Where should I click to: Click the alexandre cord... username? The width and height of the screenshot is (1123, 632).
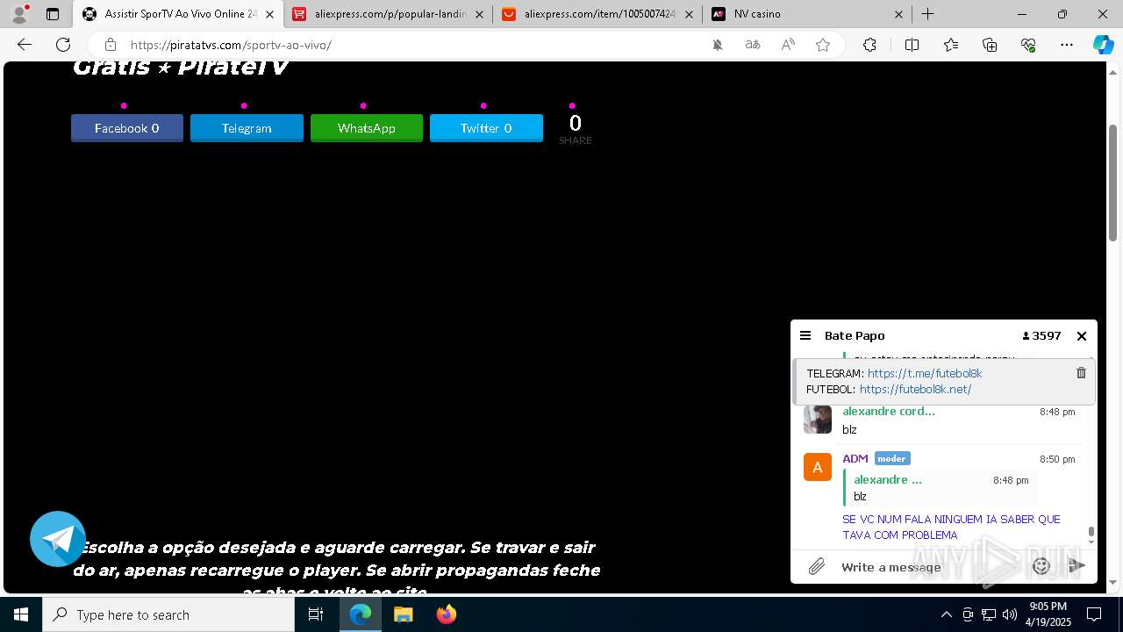tap(889, 411)
